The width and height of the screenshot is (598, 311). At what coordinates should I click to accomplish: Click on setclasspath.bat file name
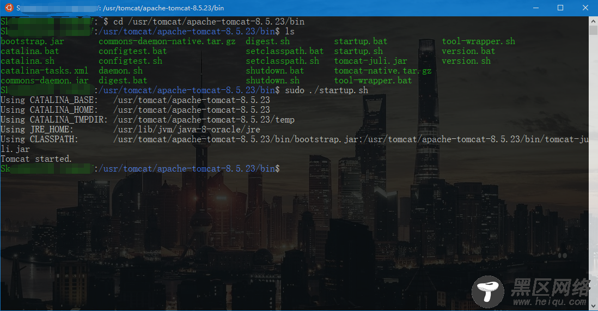click(284, 51)
